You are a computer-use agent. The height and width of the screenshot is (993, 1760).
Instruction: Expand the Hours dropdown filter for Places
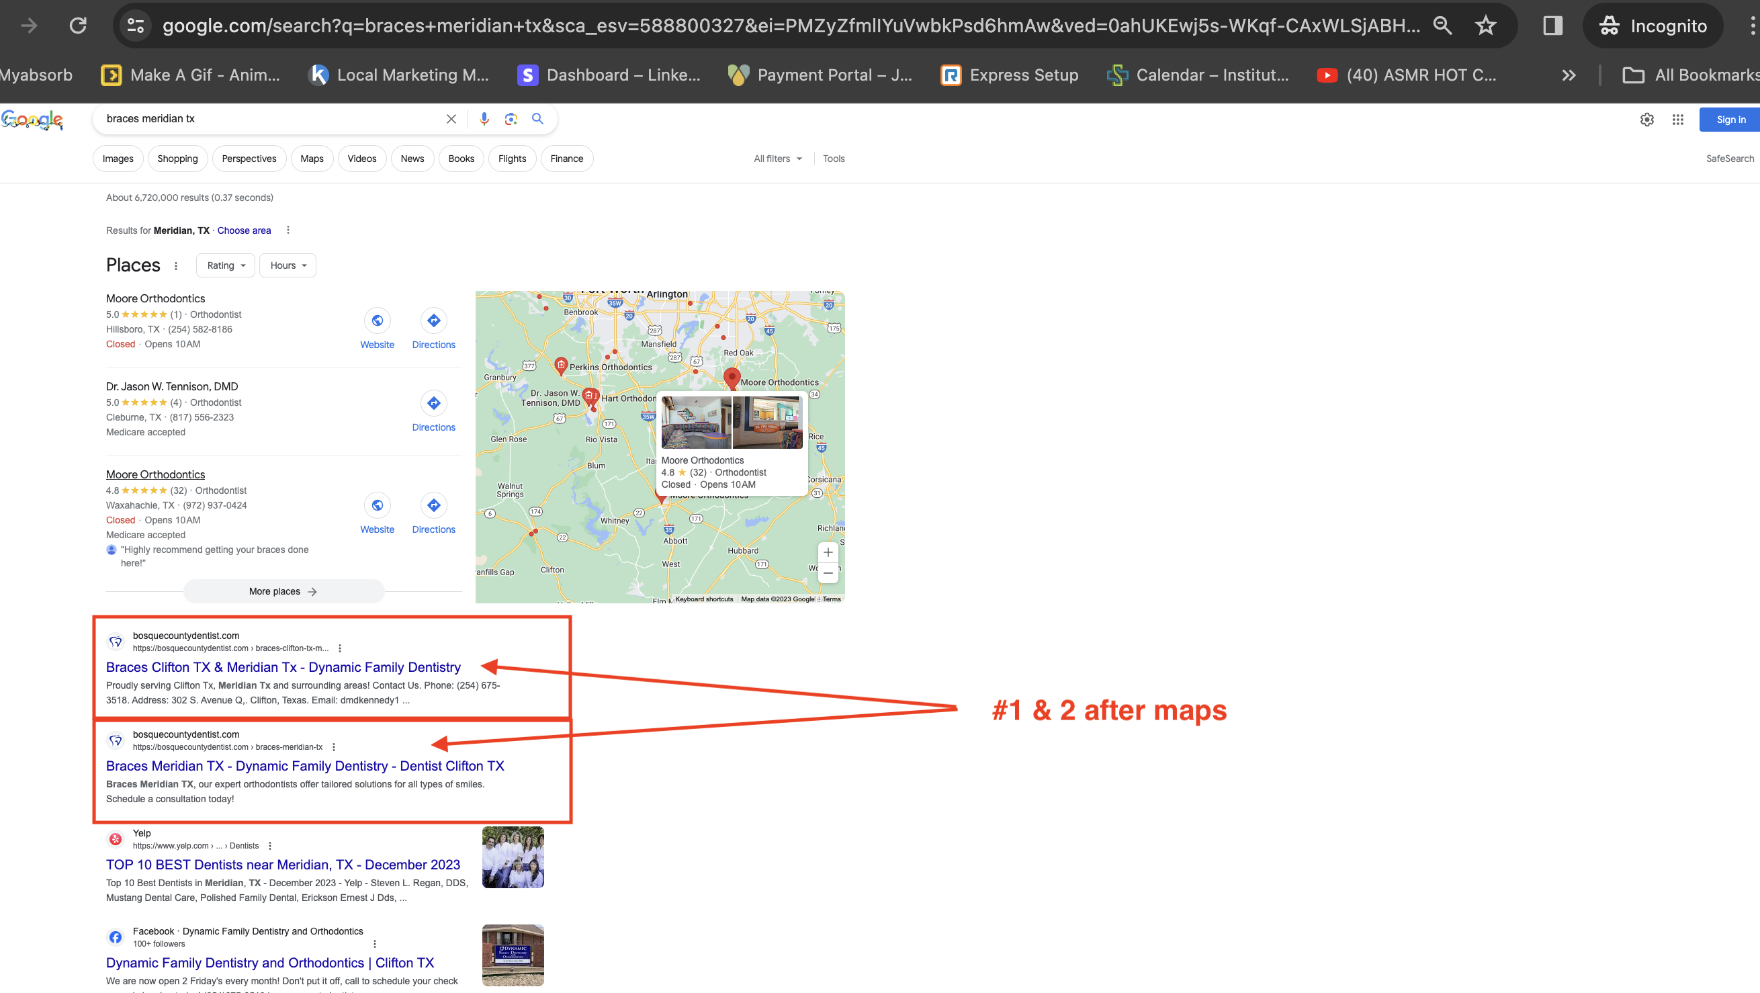[286, 265]
